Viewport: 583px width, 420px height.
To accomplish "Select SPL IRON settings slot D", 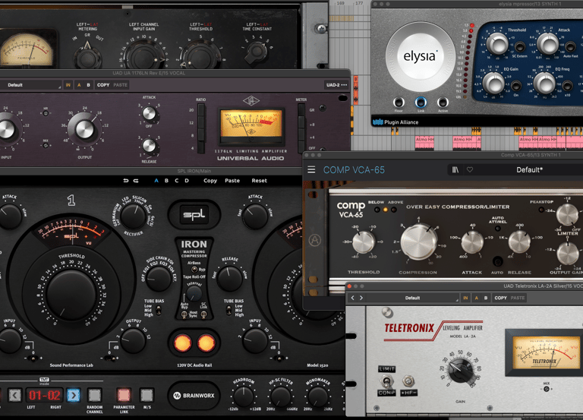I will [x=187, y=181].
